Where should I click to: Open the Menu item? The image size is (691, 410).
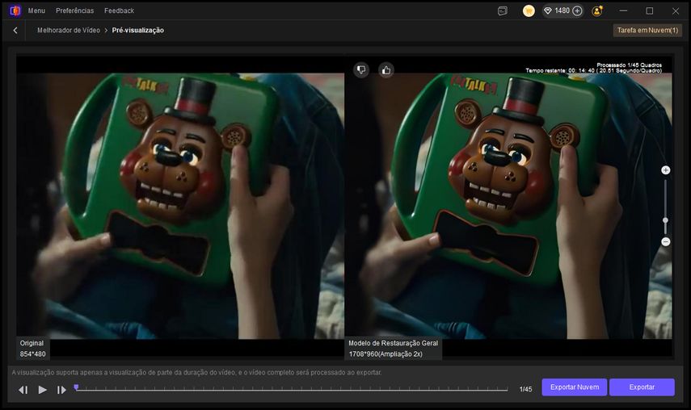coord(36,10)
